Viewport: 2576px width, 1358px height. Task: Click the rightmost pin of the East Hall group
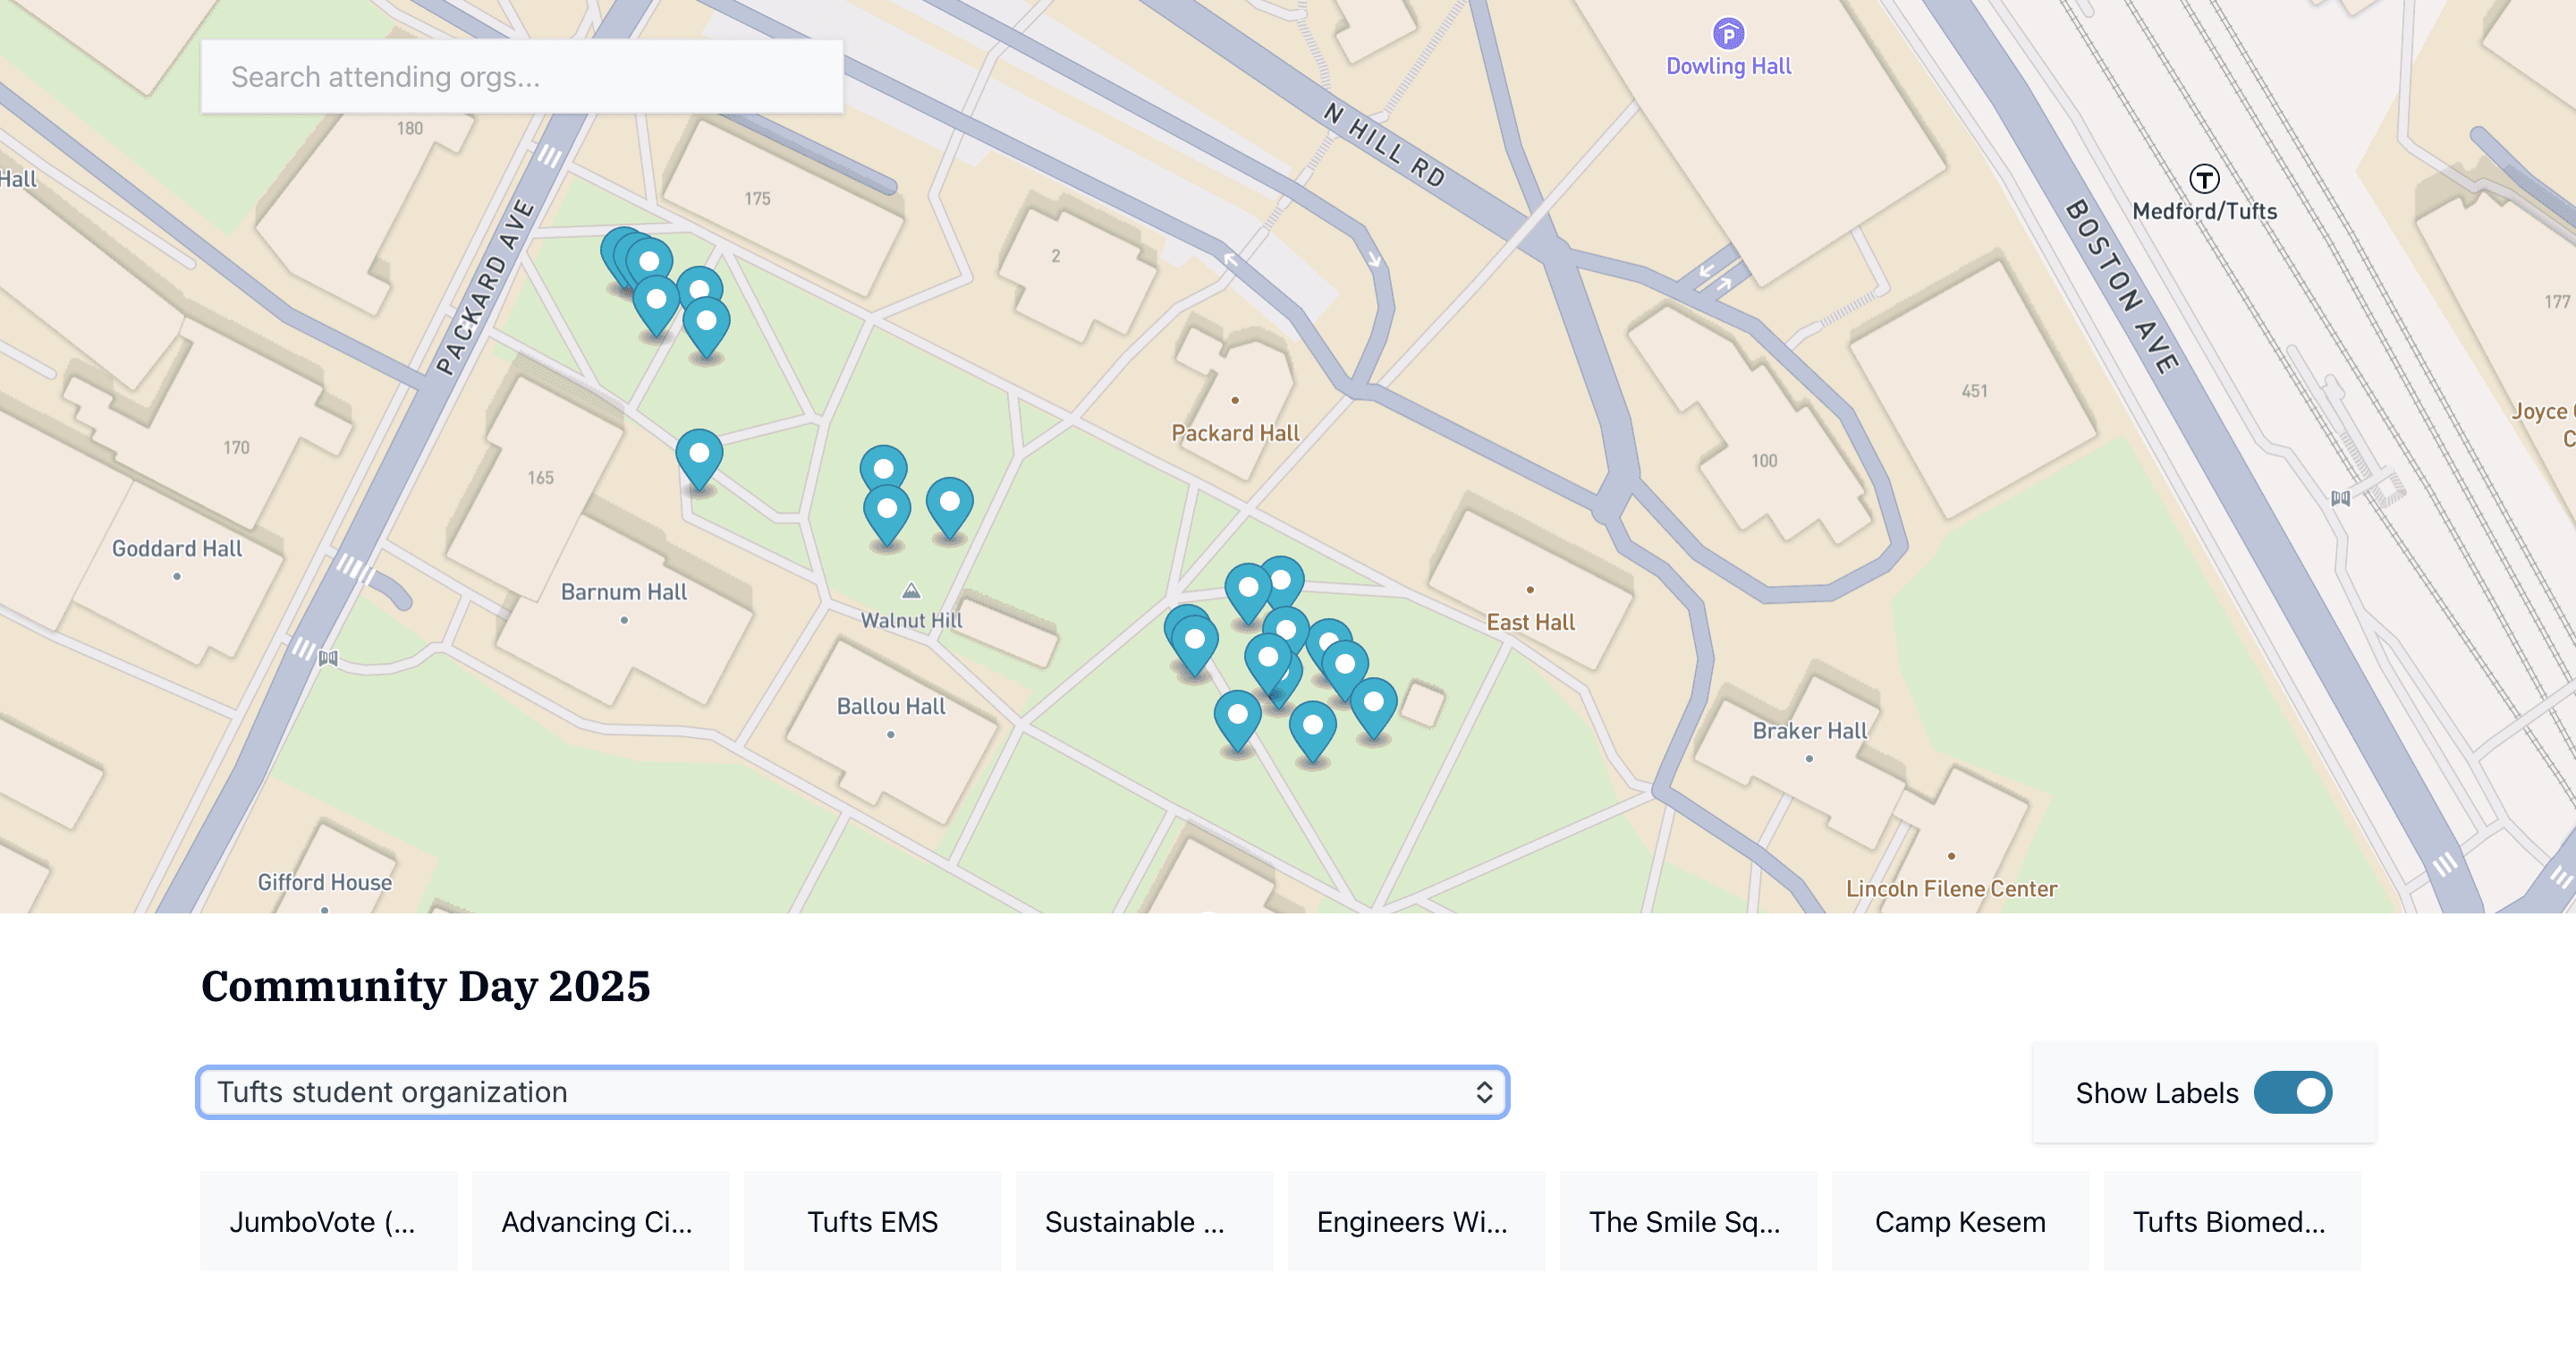pos(1375,700)
